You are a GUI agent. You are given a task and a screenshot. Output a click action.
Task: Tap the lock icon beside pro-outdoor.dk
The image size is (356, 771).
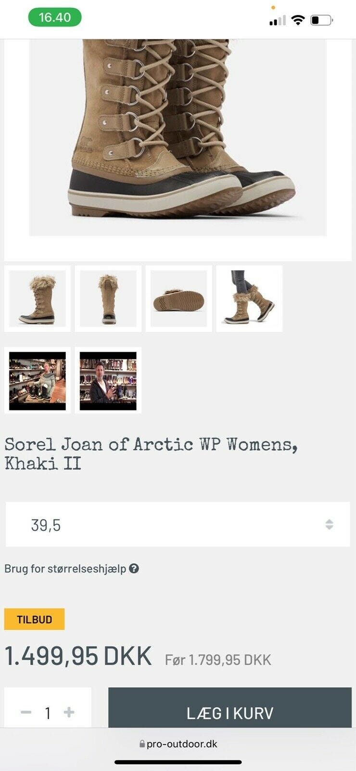pyautogui.click(x=142, y=744)
